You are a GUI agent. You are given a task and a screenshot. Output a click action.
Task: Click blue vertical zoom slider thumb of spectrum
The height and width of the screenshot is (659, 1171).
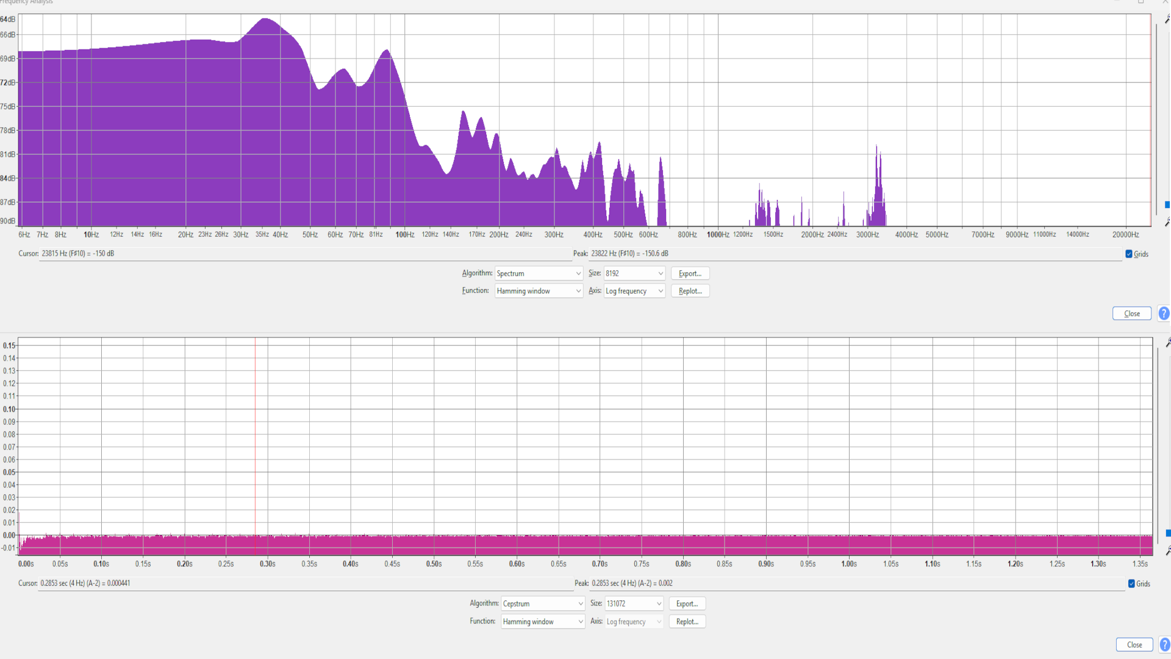pos(1167,205)
